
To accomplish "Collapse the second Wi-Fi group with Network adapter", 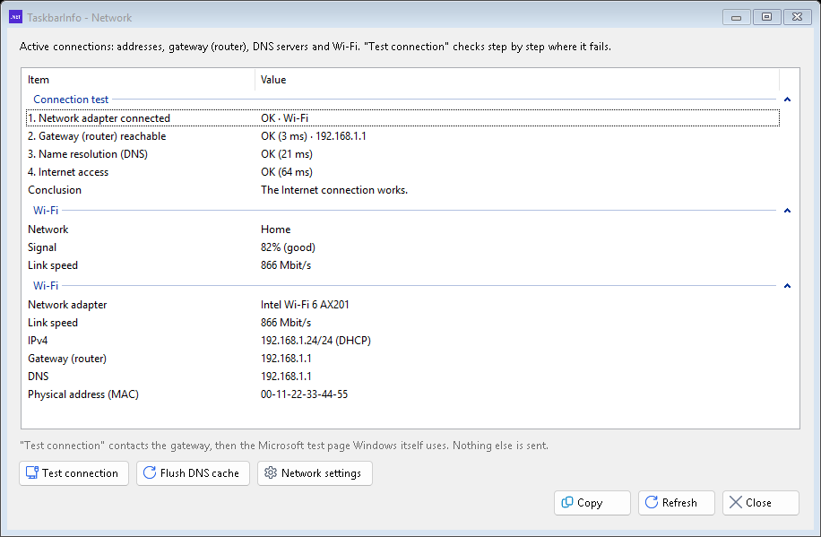I will [787, 286].
